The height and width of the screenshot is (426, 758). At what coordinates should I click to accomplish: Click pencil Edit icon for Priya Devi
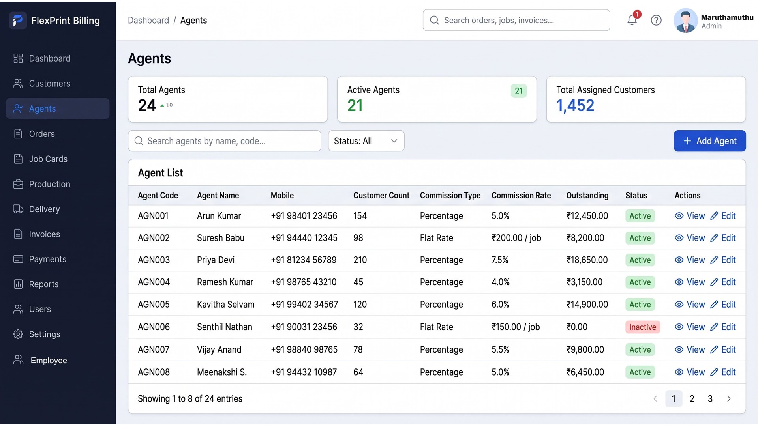click(714, 260)
